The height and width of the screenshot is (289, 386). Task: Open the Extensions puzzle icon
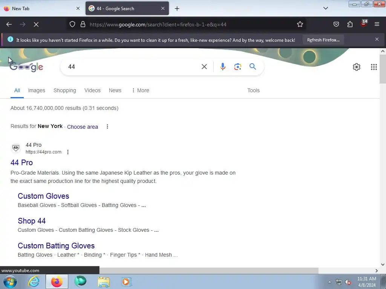(350, 24)
